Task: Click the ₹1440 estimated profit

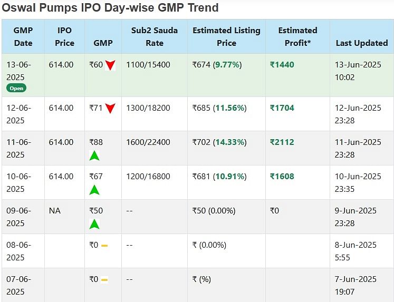Action: pos(282,65)
